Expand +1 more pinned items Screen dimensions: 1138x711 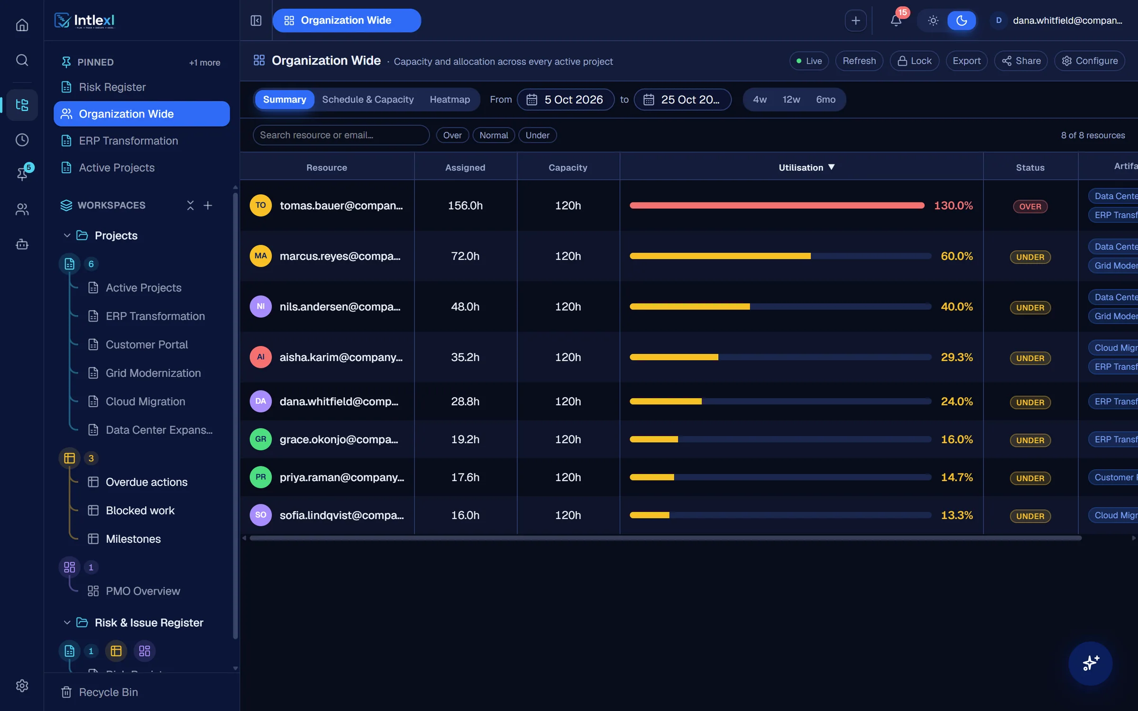(205, 63)
